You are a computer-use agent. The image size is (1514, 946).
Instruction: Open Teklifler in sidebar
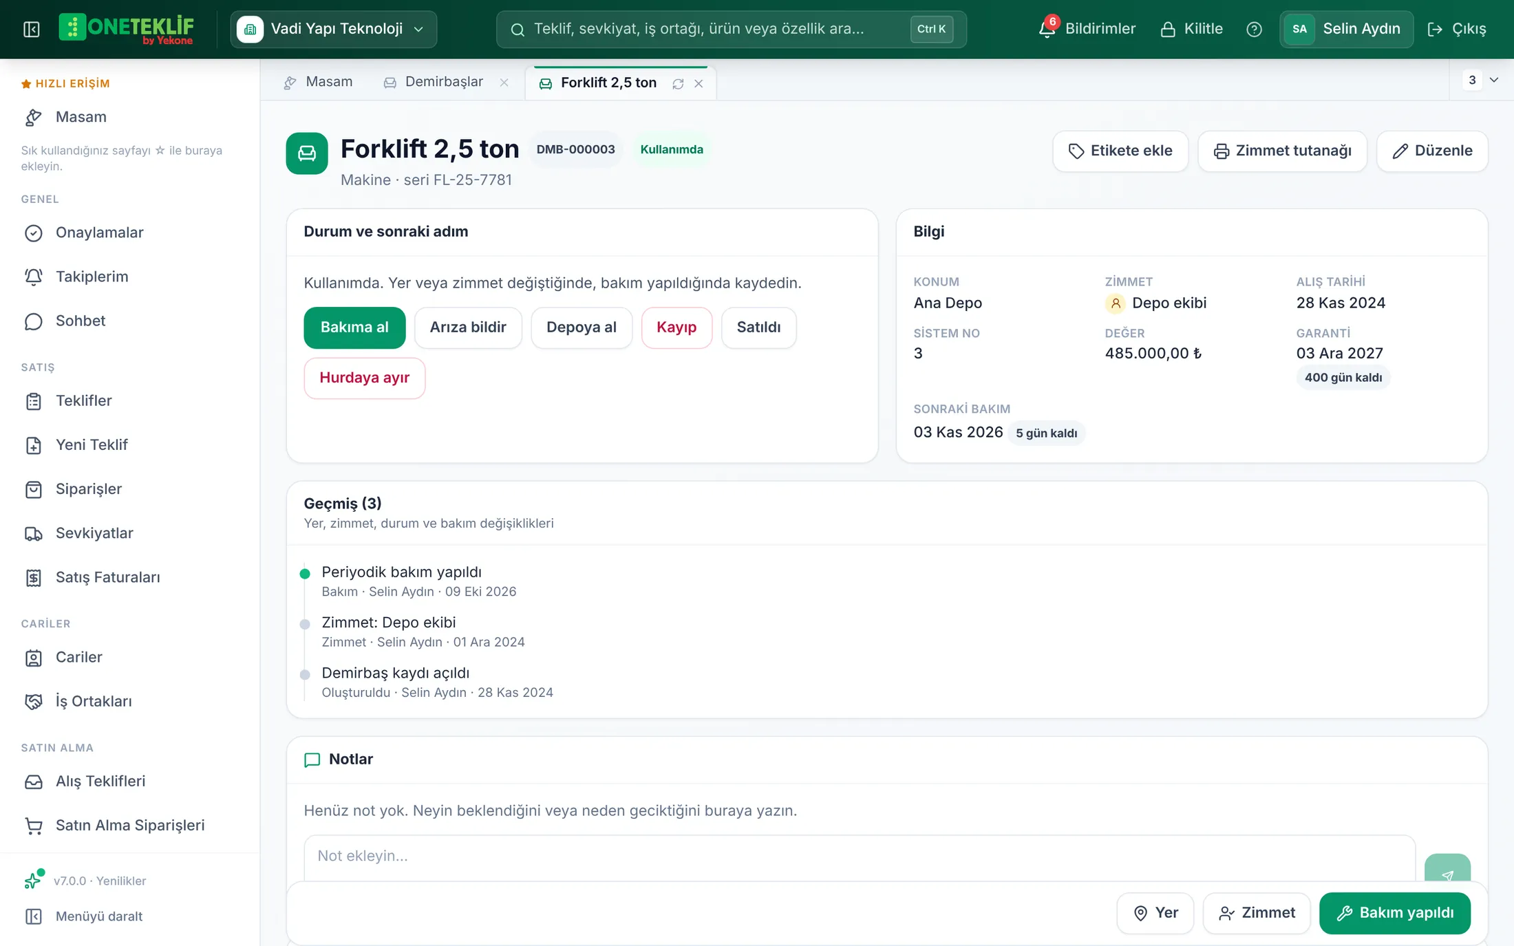tap(130, 401)
